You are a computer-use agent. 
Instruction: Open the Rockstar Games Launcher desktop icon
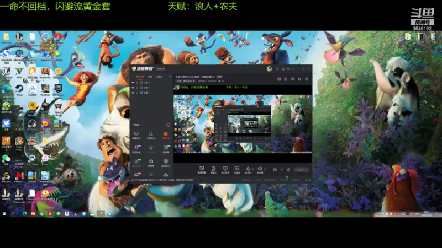click(x=32, y=107)
